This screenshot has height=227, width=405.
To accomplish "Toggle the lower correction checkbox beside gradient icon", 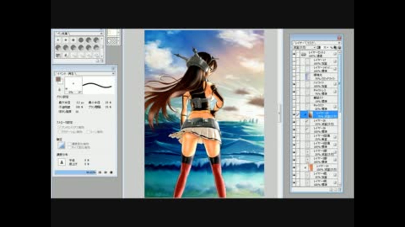I will (69, 148).
